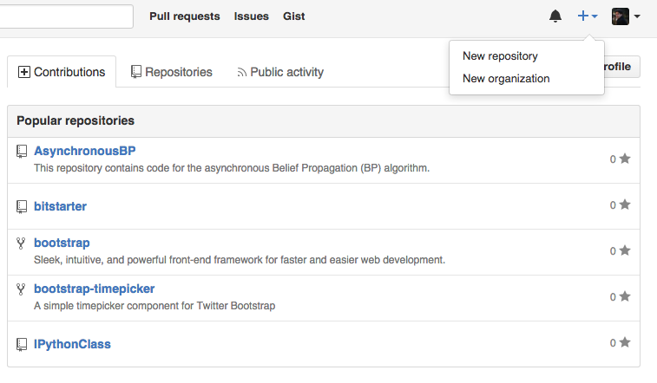Click the star count 0 for IPythonClass
This screenshot has height=383, width=657.
click(613, 343)
